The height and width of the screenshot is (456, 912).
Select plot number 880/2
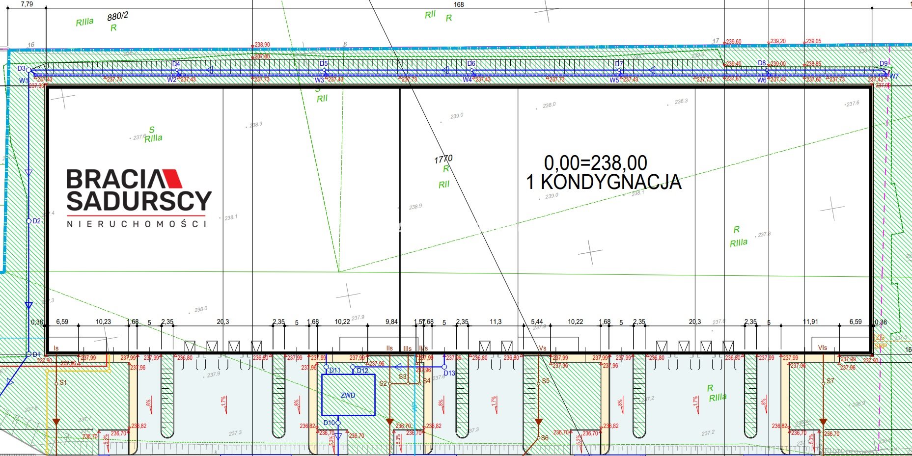tap(118, 16)
